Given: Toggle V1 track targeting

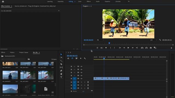Looking at the screenshot, I should coord(74,79).
